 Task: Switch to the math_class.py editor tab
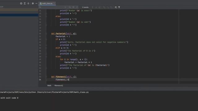47,3
